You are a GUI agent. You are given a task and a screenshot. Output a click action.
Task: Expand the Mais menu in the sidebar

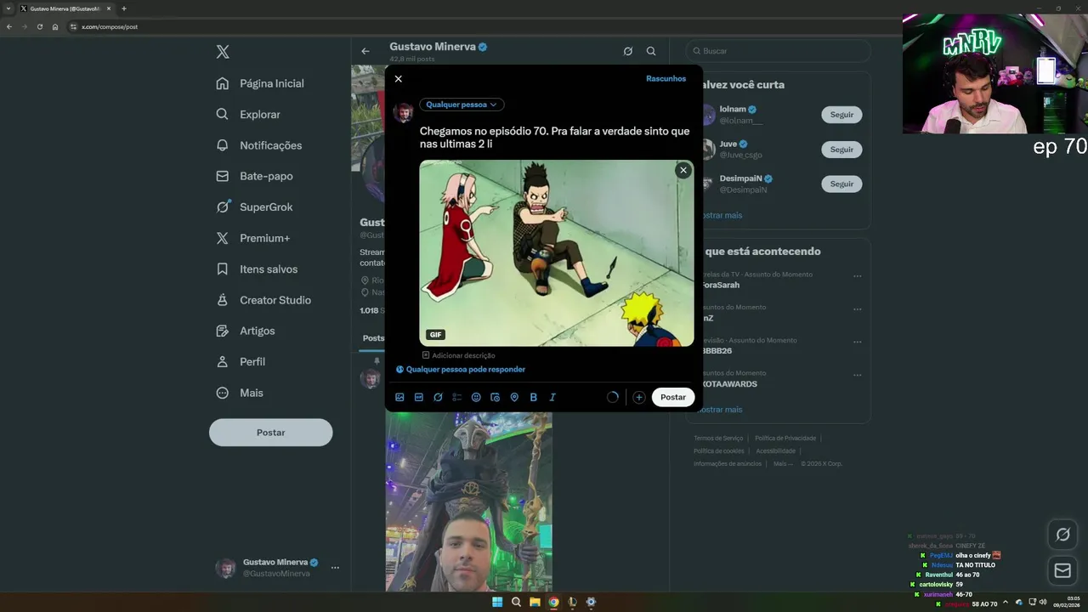pos(241,393)
